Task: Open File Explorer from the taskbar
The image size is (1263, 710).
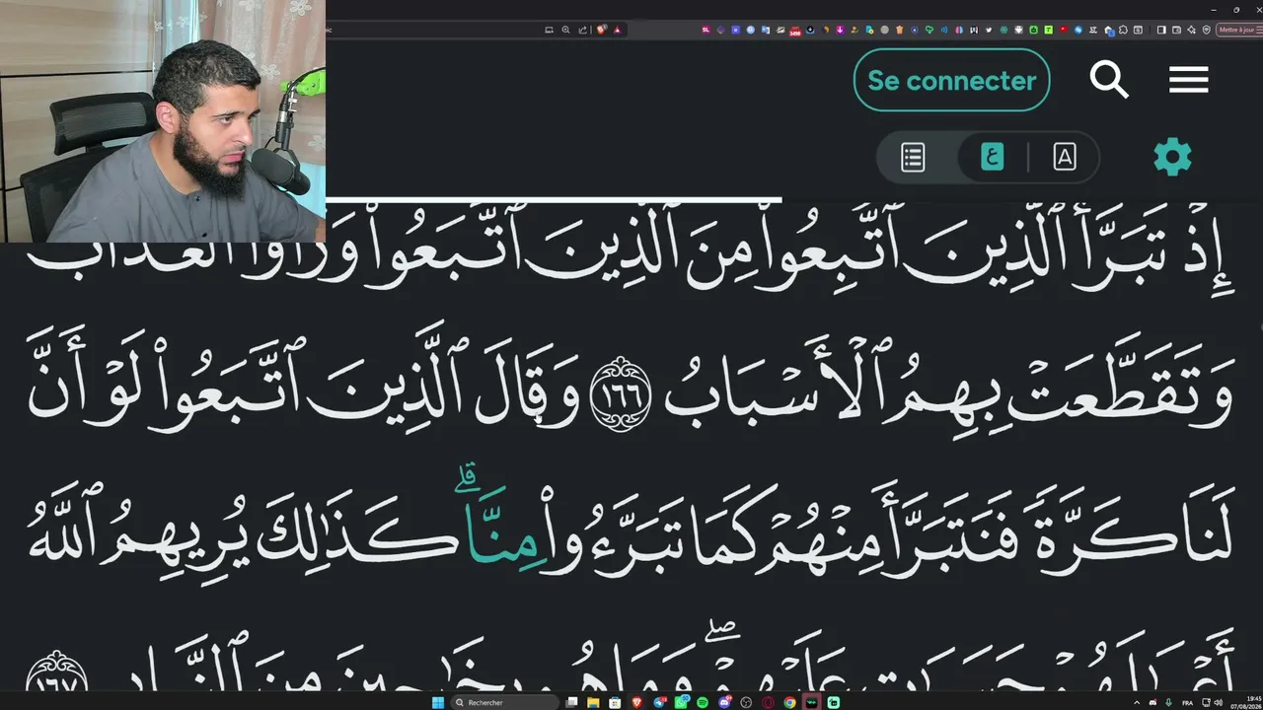Action: (x=593, y=702)
